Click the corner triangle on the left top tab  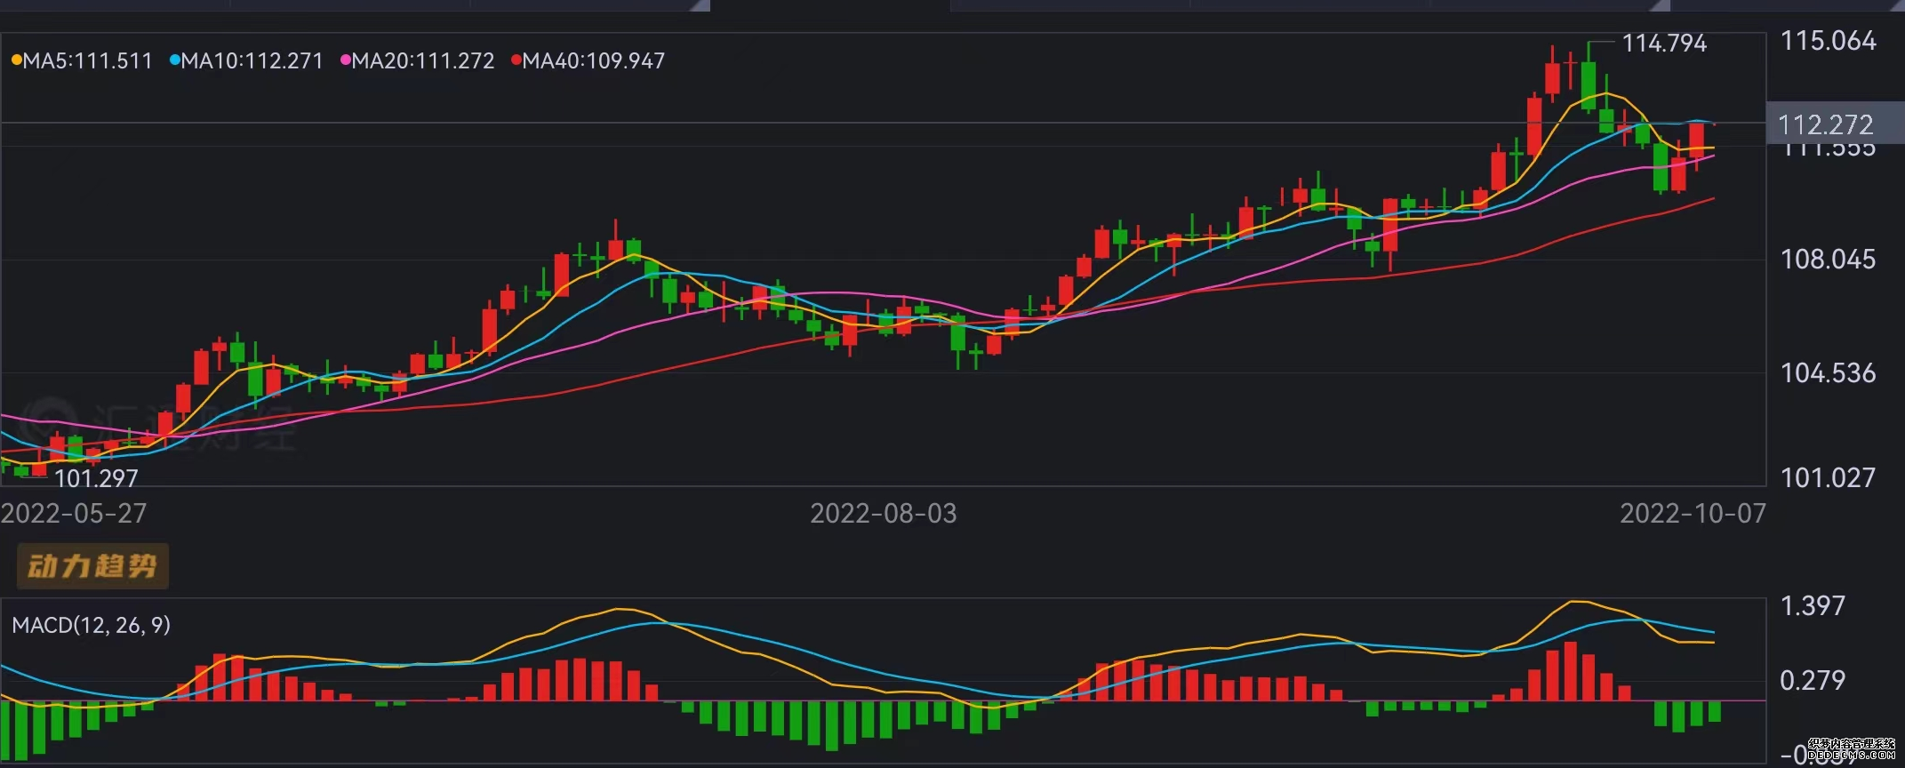[700, 6]
